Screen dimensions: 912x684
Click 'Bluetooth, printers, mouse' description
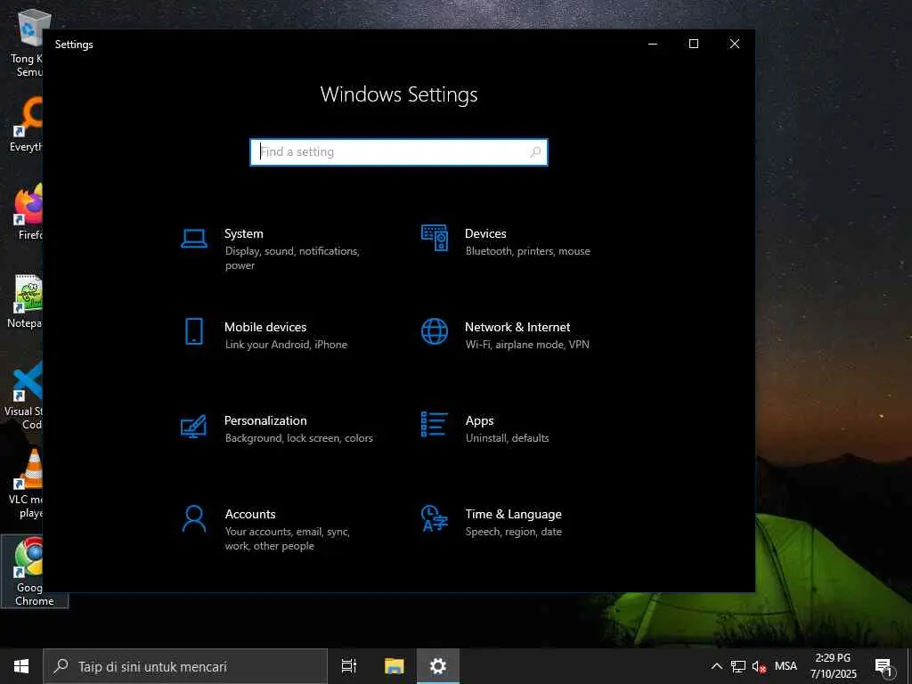527,251
